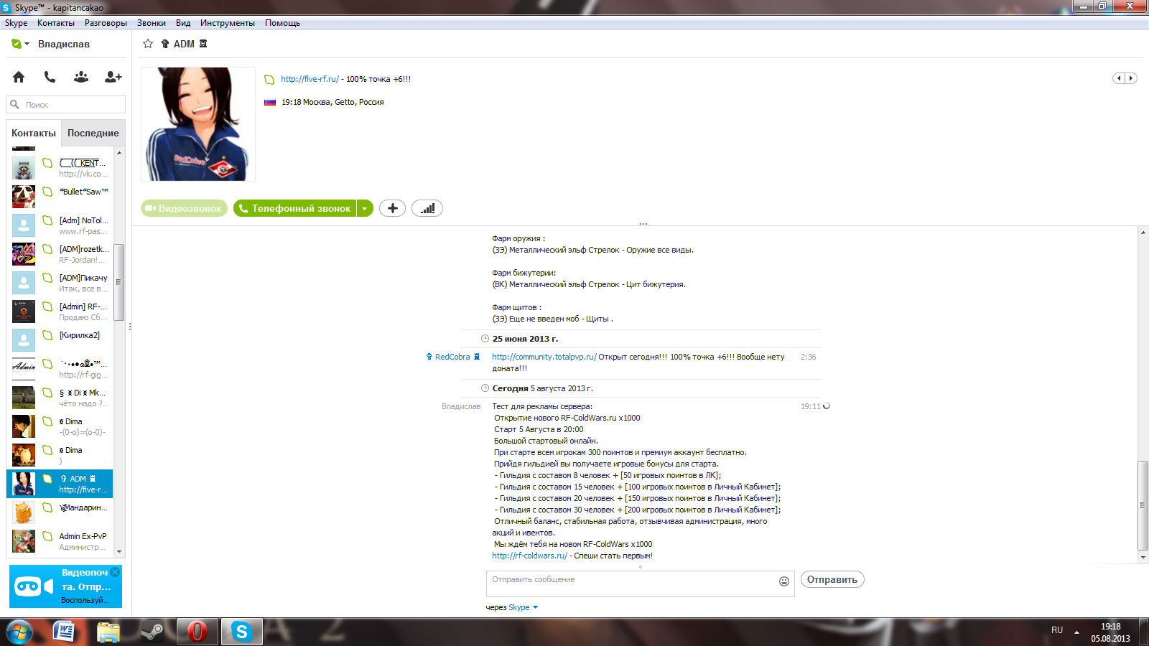Select the *Bullet*Saw™ contact
This screenshot has width=1149, height=646.
pos(60,197)
